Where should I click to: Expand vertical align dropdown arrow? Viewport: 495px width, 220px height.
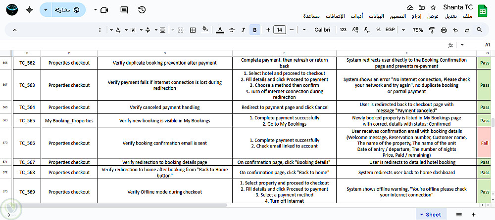(x=141, y=30)
